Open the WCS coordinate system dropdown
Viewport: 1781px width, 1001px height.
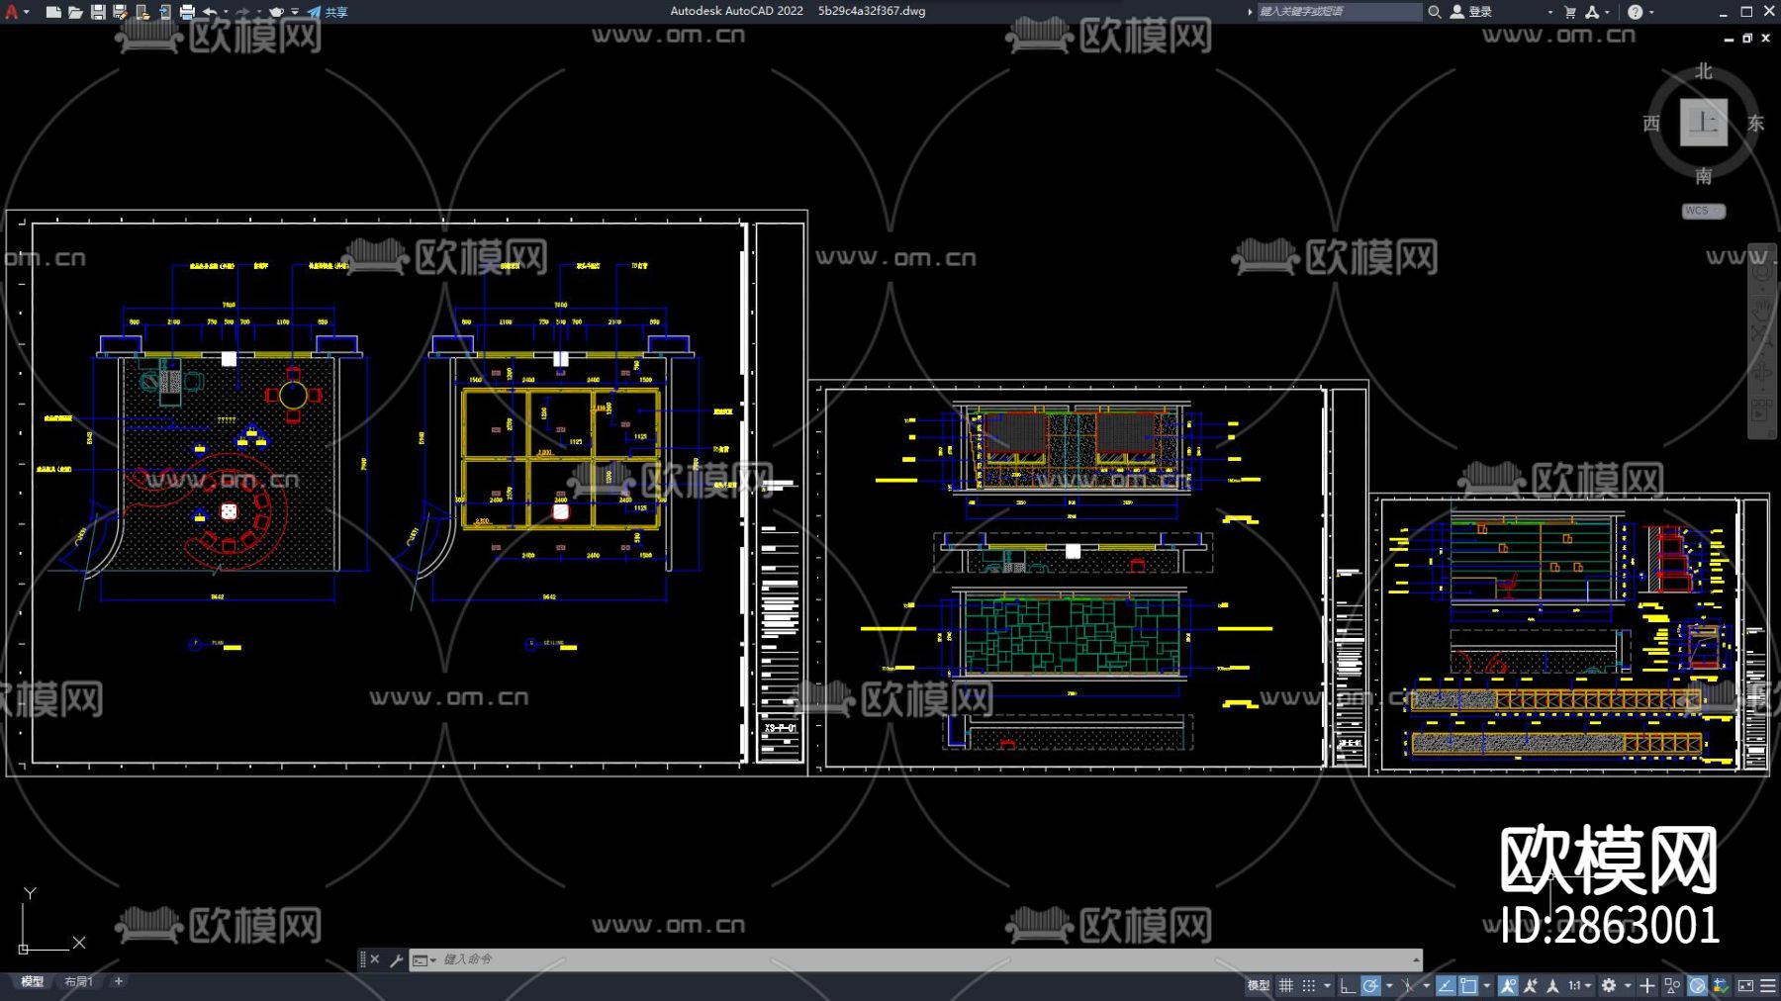coord(1704,211)
